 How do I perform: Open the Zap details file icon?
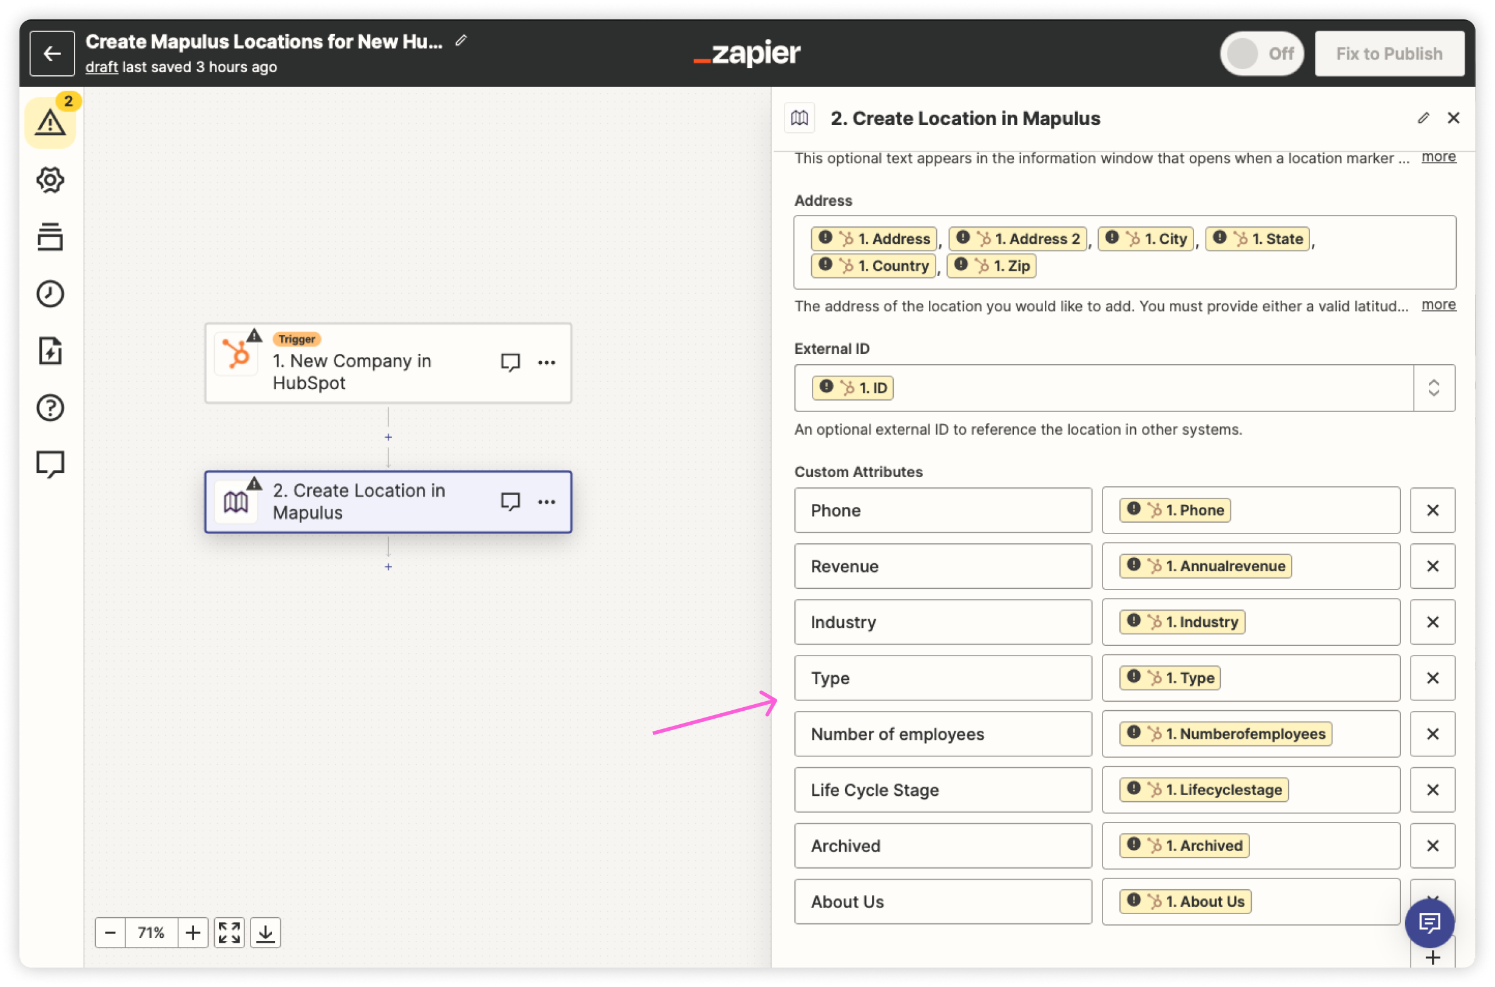[50, 351]
